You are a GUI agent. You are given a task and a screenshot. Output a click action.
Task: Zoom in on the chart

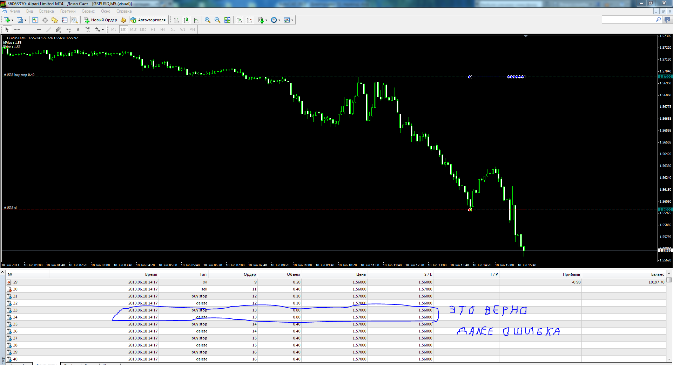click(208, 20)
